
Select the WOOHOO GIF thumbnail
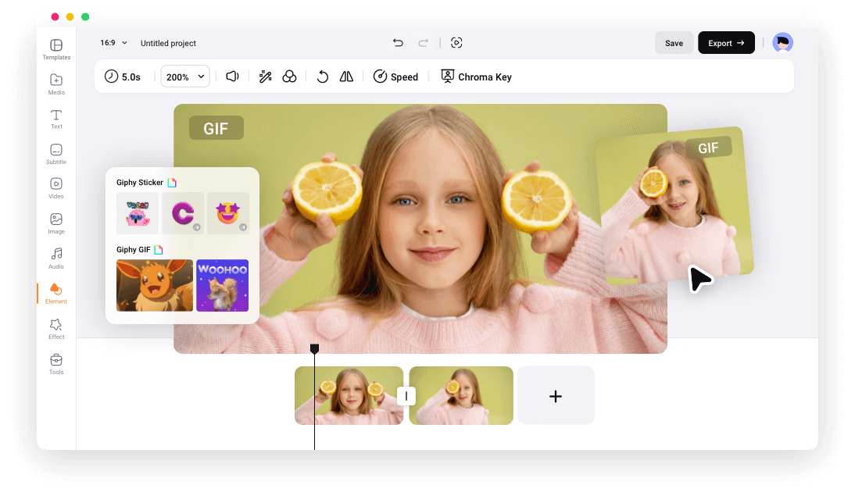[x=223, y=286]
